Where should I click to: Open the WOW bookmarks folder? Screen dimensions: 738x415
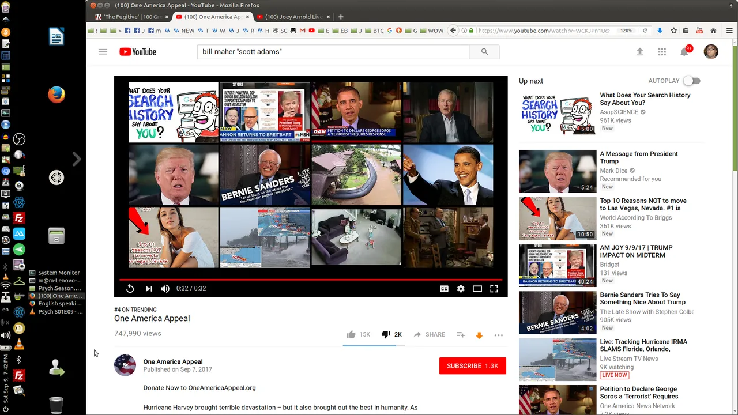tap(432, 31)
